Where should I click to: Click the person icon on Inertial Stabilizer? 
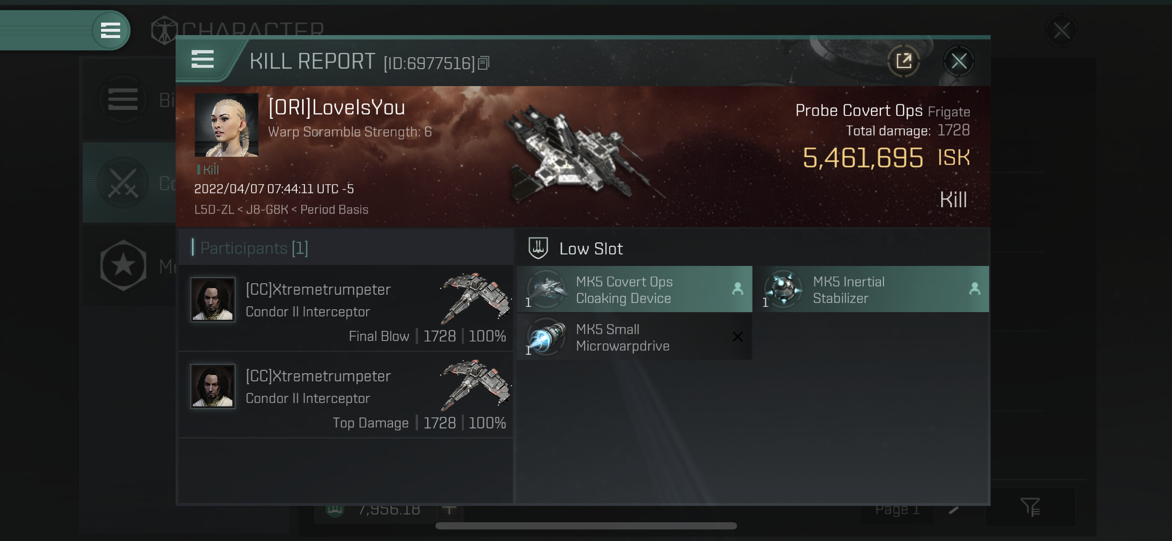pyautogui.click(x=974, y=289)
